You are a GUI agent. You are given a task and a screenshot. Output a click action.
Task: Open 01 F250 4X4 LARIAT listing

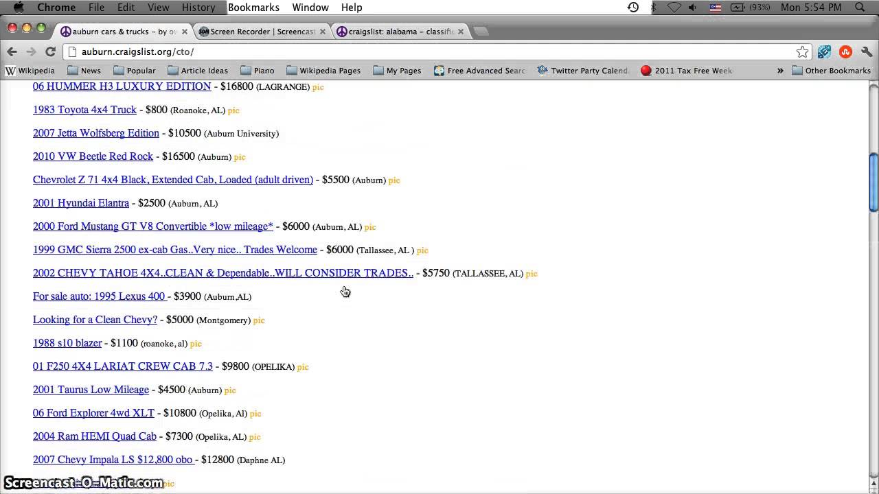123,366
